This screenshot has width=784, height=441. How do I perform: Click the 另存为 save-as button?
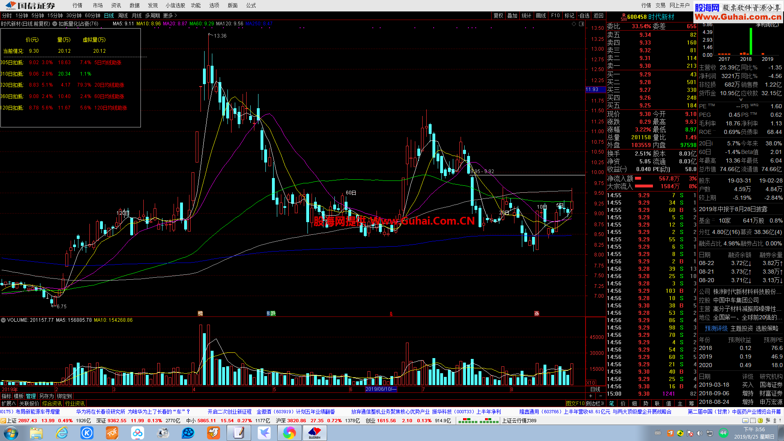(46, 396)
